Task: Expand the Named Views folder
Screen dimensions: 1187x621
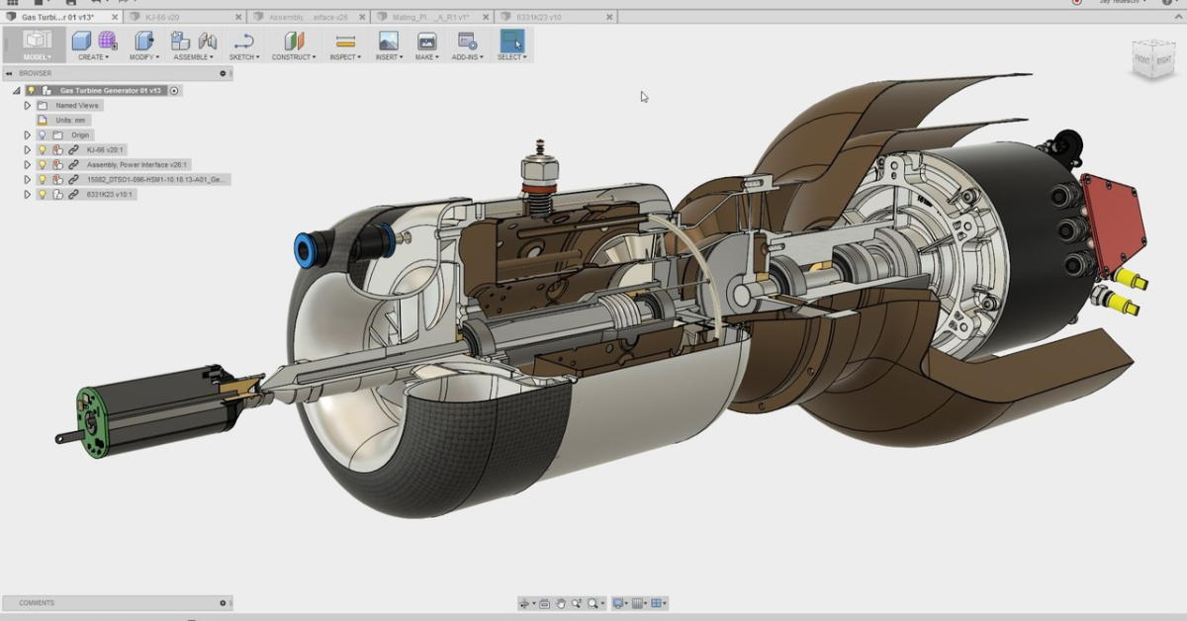Action: pyautogui.click(x=27, y=105)
